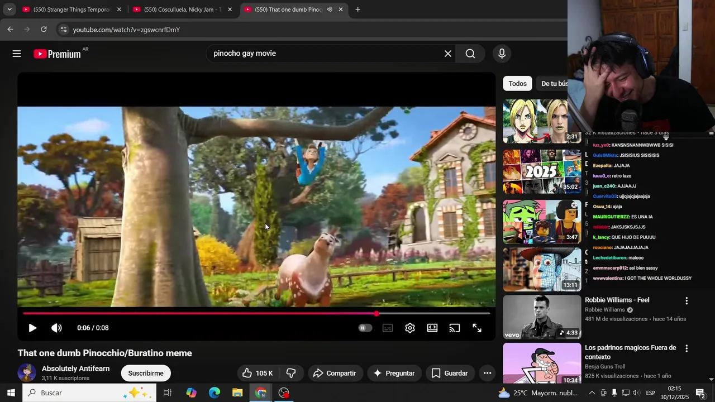Open the YouTube hamburger guide menu
This screenshot has width=715, height=402.
(17, 54)
